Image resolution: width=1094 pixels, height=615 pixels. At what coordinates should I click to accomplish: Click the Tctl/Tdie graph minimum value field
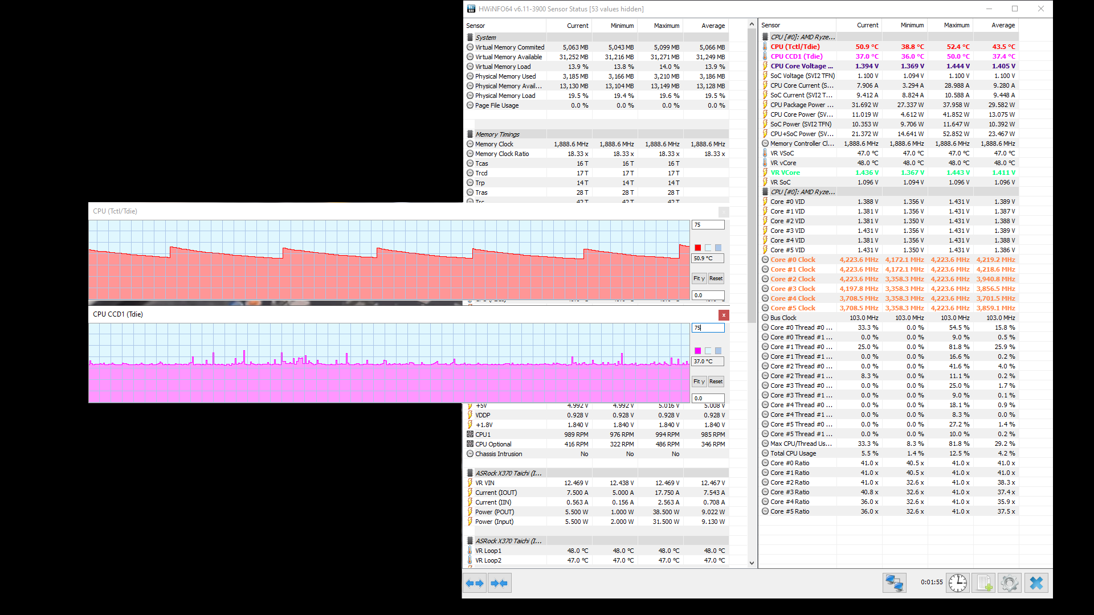pyautogui.click(x=708, y=296)
